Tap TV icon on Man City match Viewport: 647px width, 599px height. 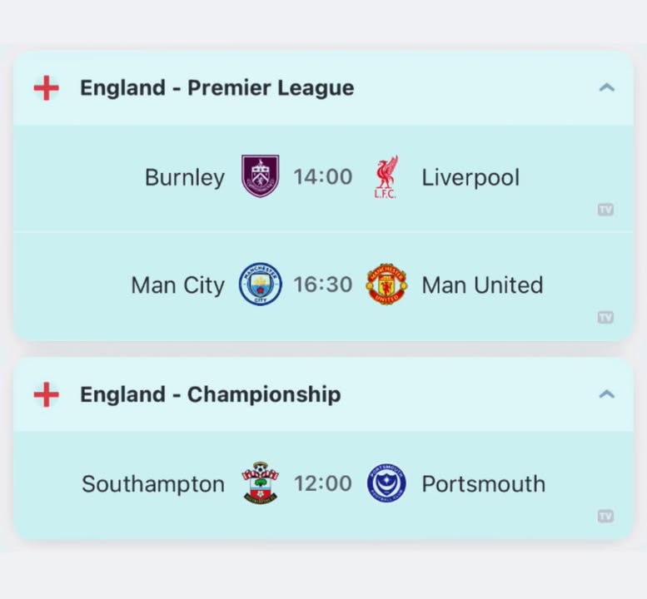point(605,318)
